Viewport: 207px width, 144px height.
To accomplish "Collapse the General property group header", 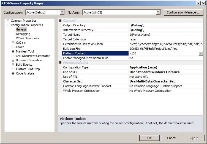I will 60,21.
